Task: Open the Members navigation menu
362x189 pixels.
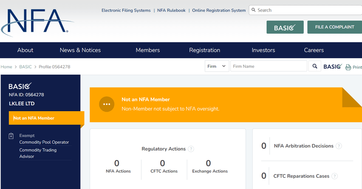Action: (x=148, y=50)
